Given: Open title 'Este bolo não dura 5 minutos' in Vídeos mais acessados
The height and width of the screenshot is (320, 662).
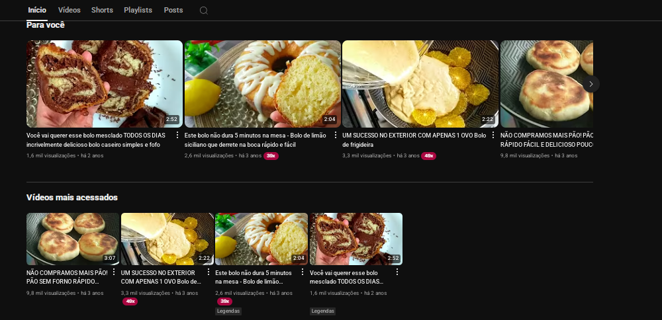Looking at the screenshot, I should coord(254,277).
